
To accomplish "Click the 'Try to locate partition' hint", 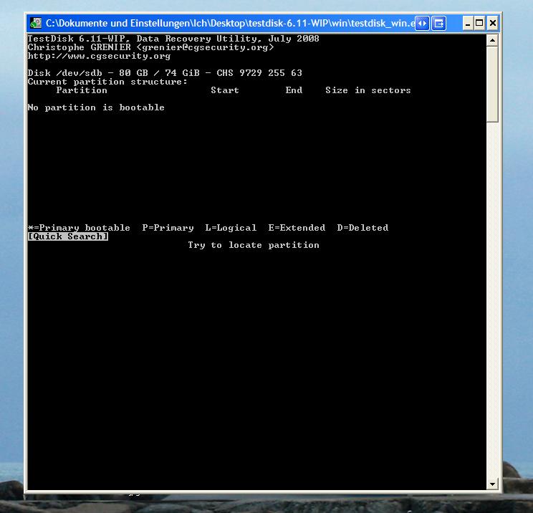I will coord(254,245).
